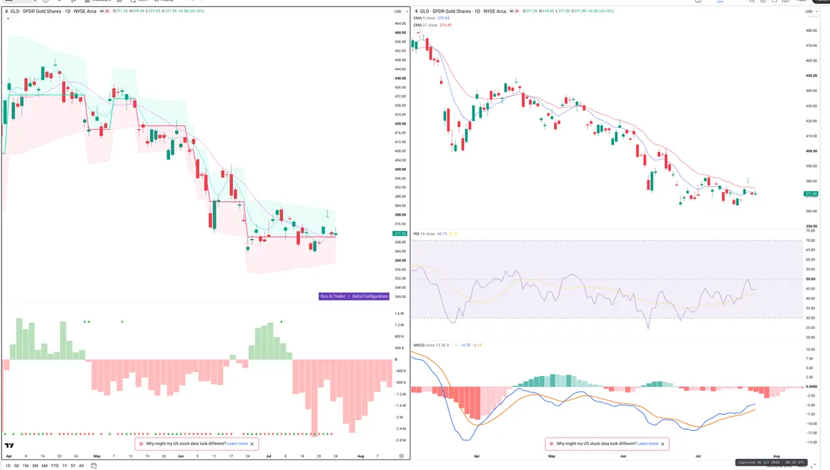830x470 pixels.
Task: Select the All time range
Action: click(x=81, y=466)
